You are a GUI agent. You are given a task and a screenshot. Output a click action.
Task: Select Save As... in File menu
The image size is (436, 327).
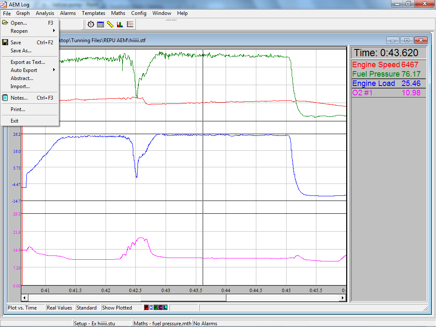coord(30,51)
